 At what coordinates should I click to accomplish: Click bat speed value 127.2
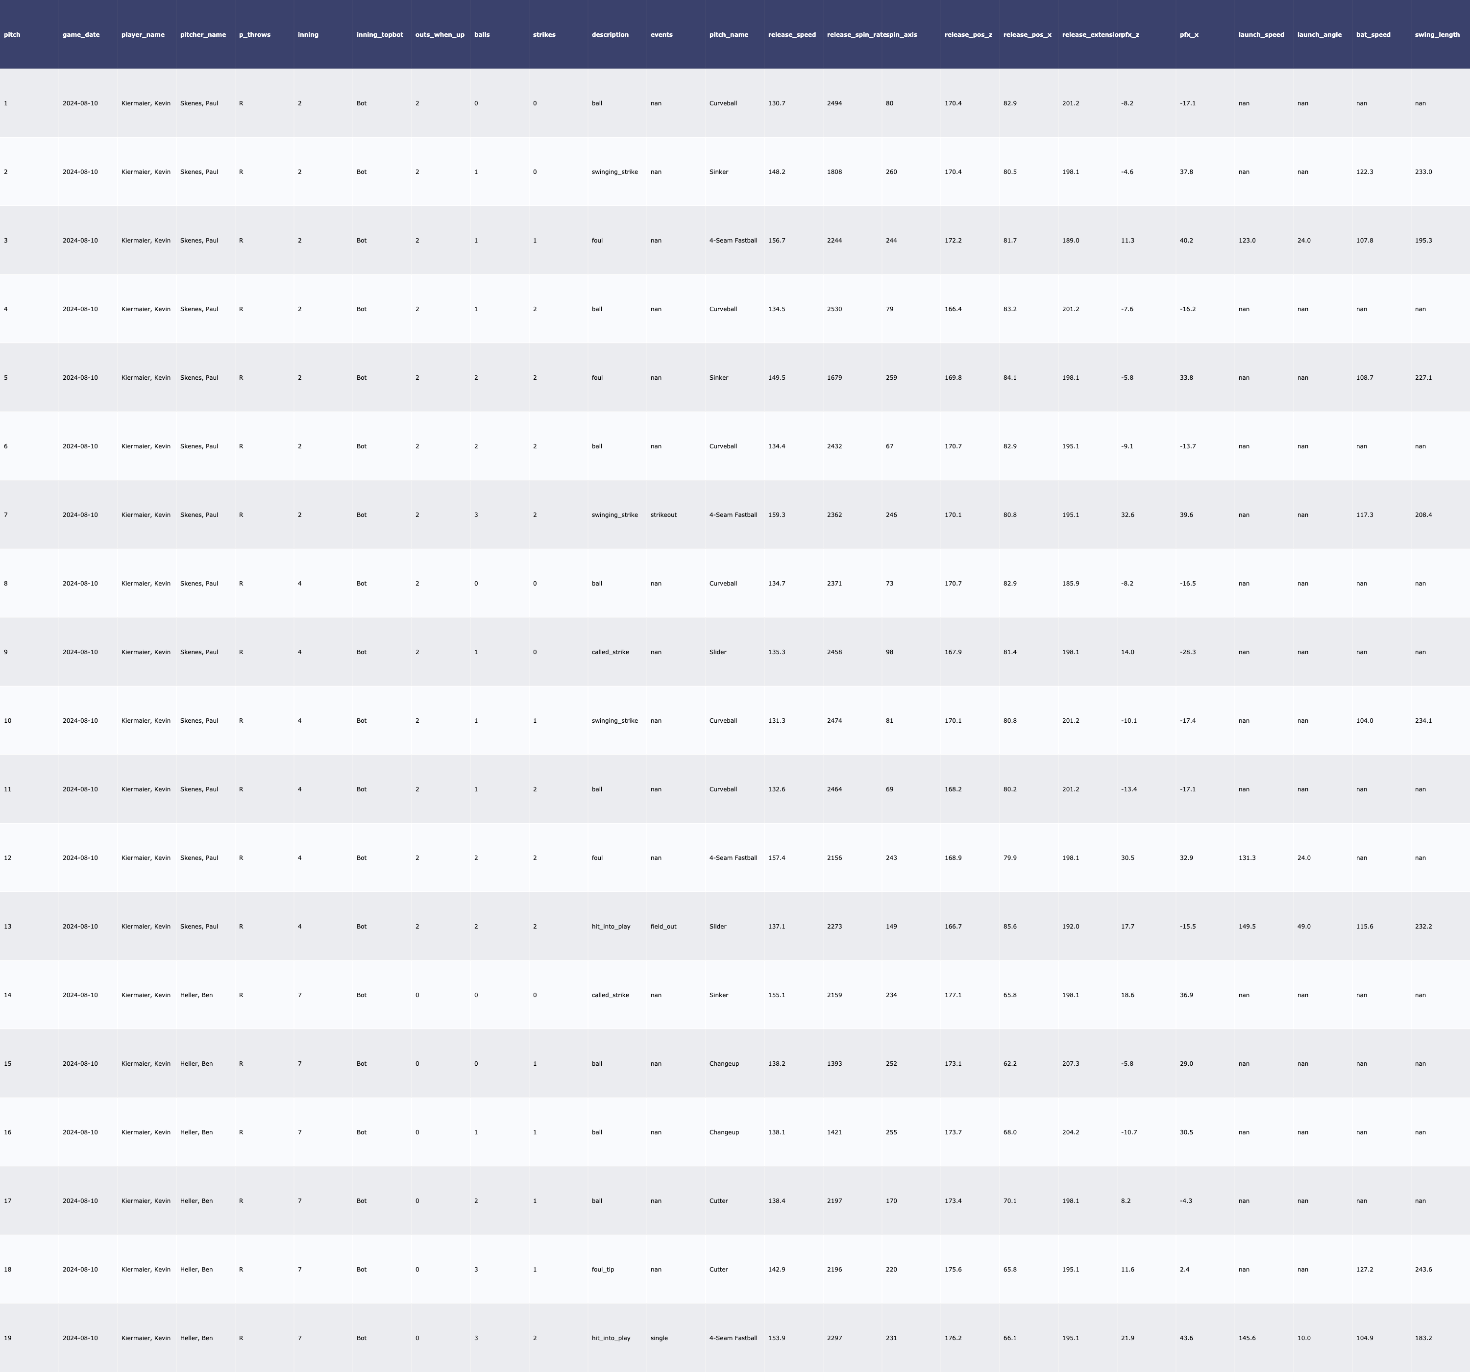[1364, 1269]
